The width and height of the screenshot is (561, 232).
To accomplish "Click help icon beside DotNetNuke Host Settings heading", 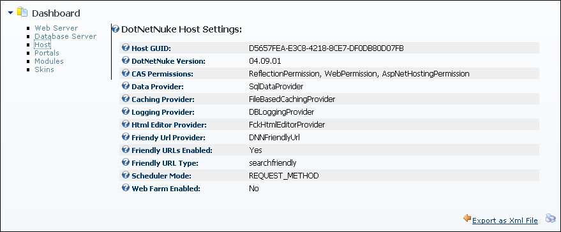I will (116, 29).
